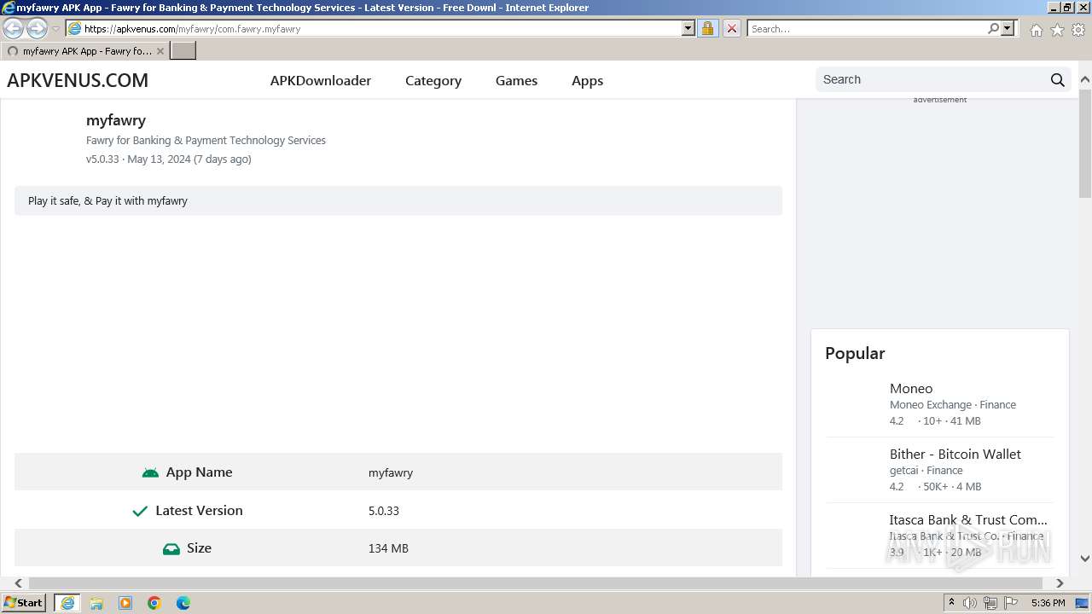Click Internet Explorer taskbar icon
This screenshot has width=1092, height=614.
pos(67,603)
